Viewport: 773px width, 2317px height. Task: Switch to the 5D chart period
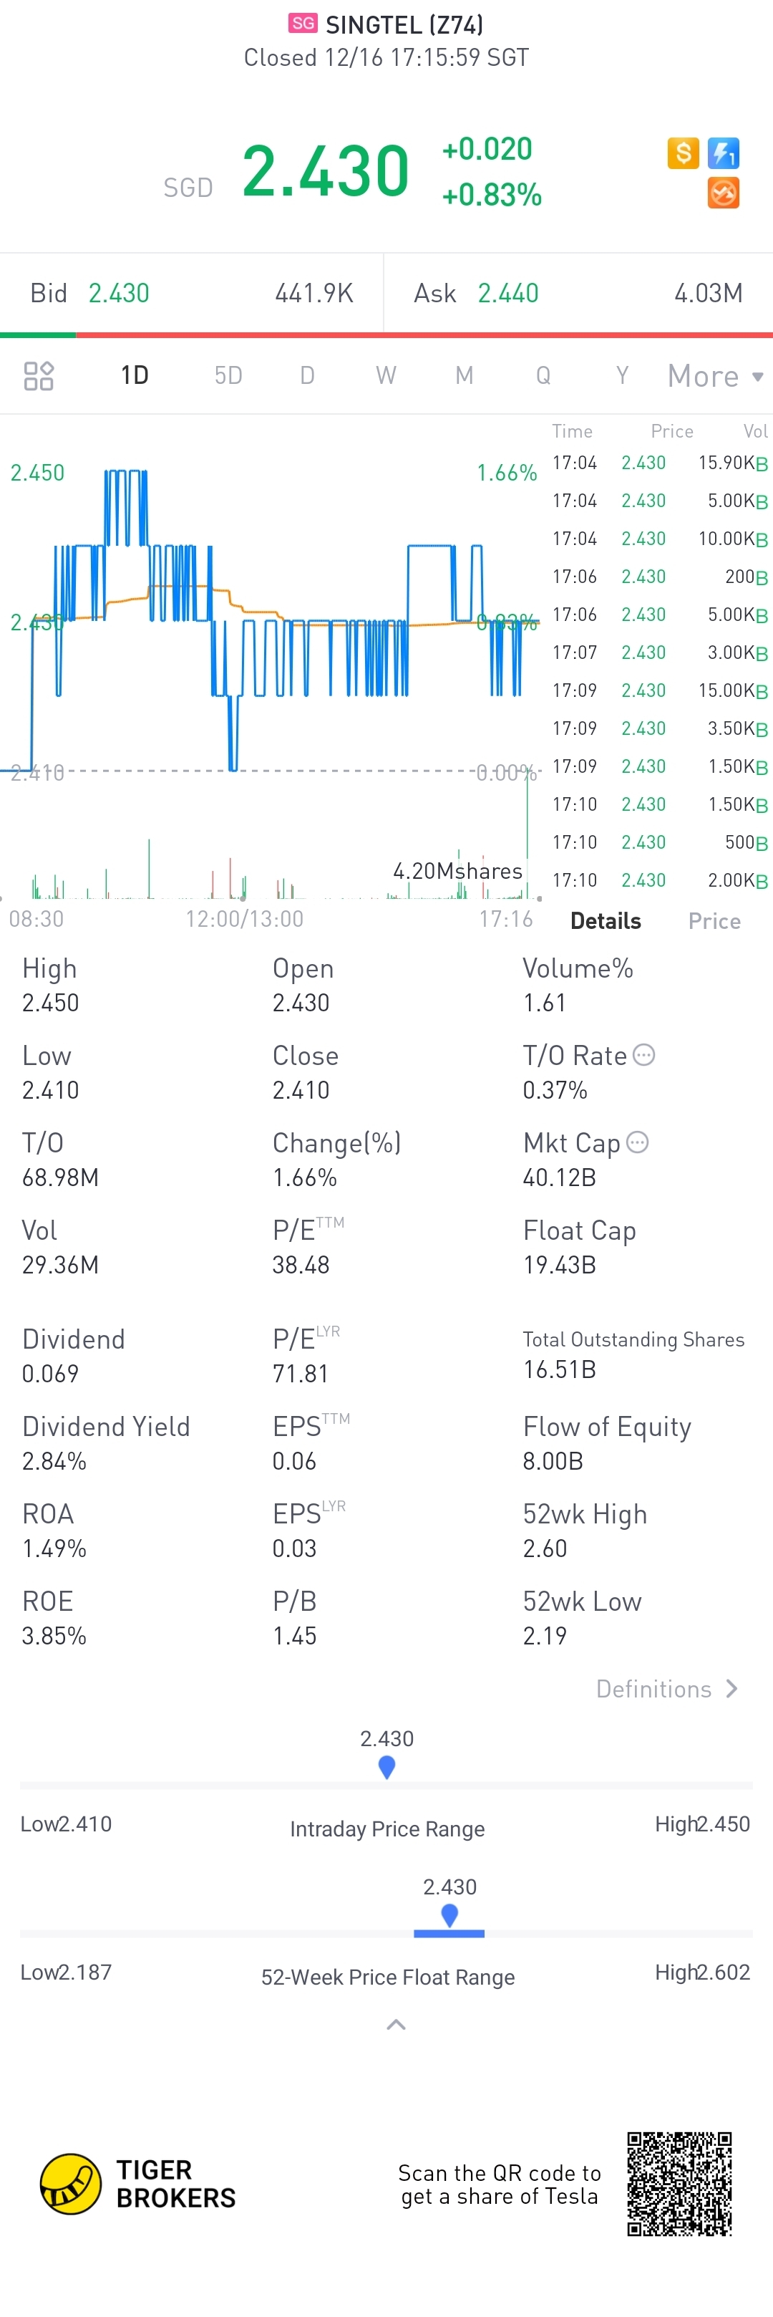[x=228, y=375]
